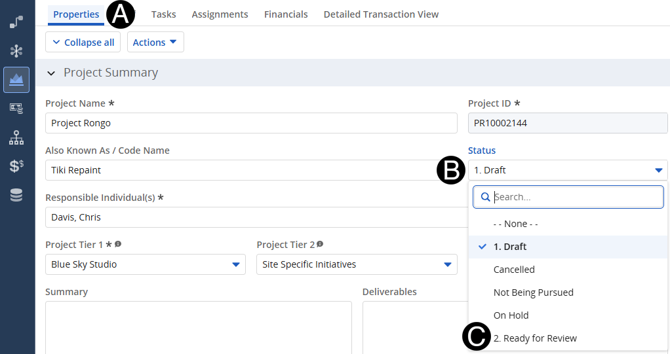
Task: Go to the Assignments tab
Action: point(220,14)
